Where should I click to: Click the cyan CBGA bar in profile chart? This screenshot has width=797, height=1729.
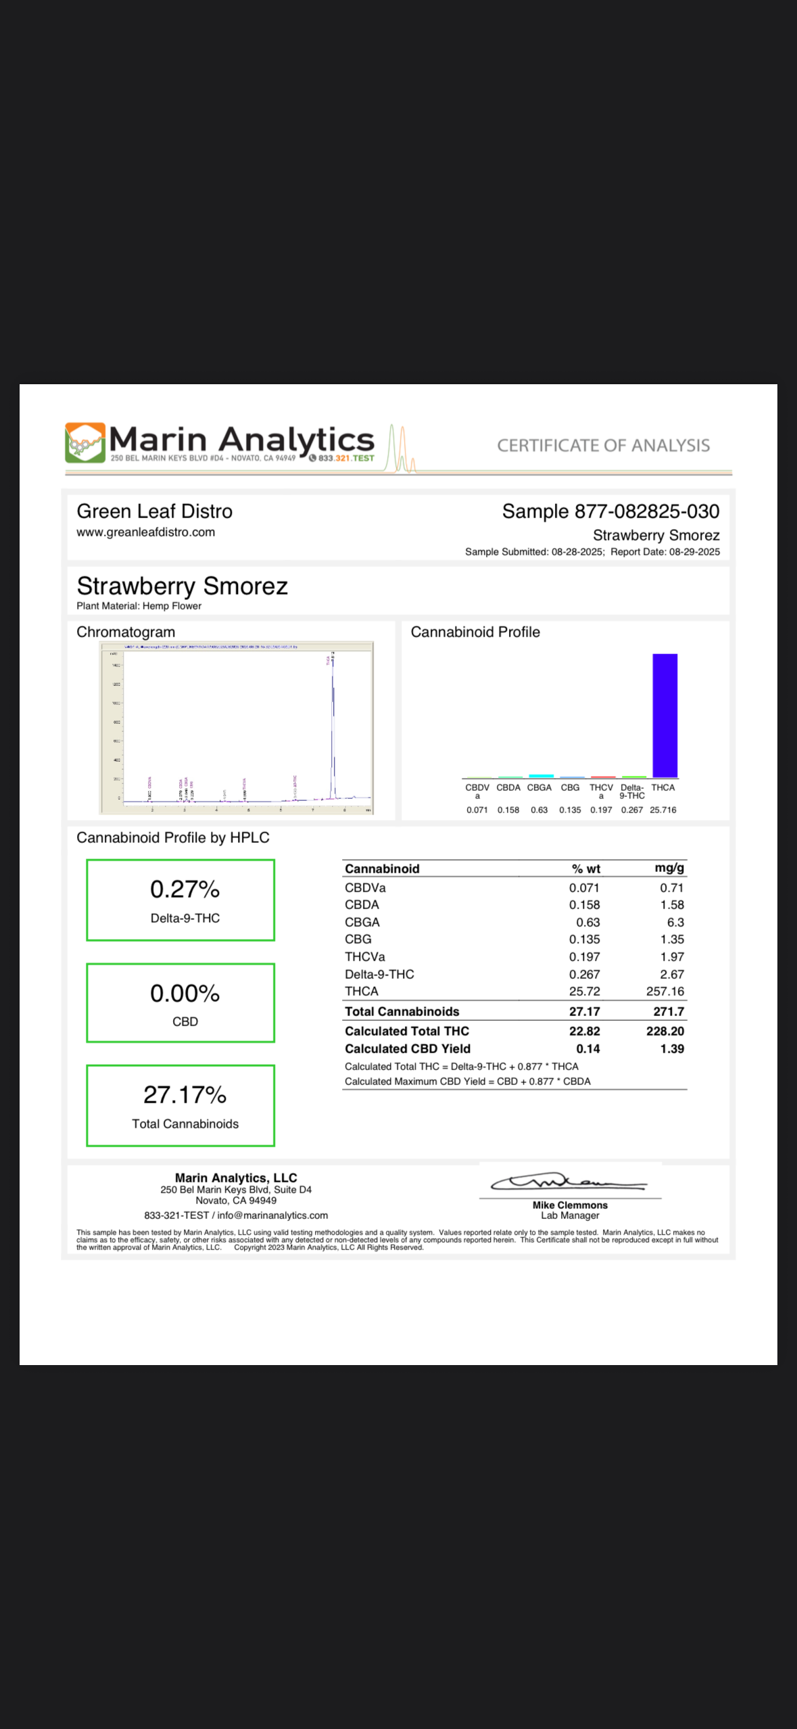click(541, 776)
